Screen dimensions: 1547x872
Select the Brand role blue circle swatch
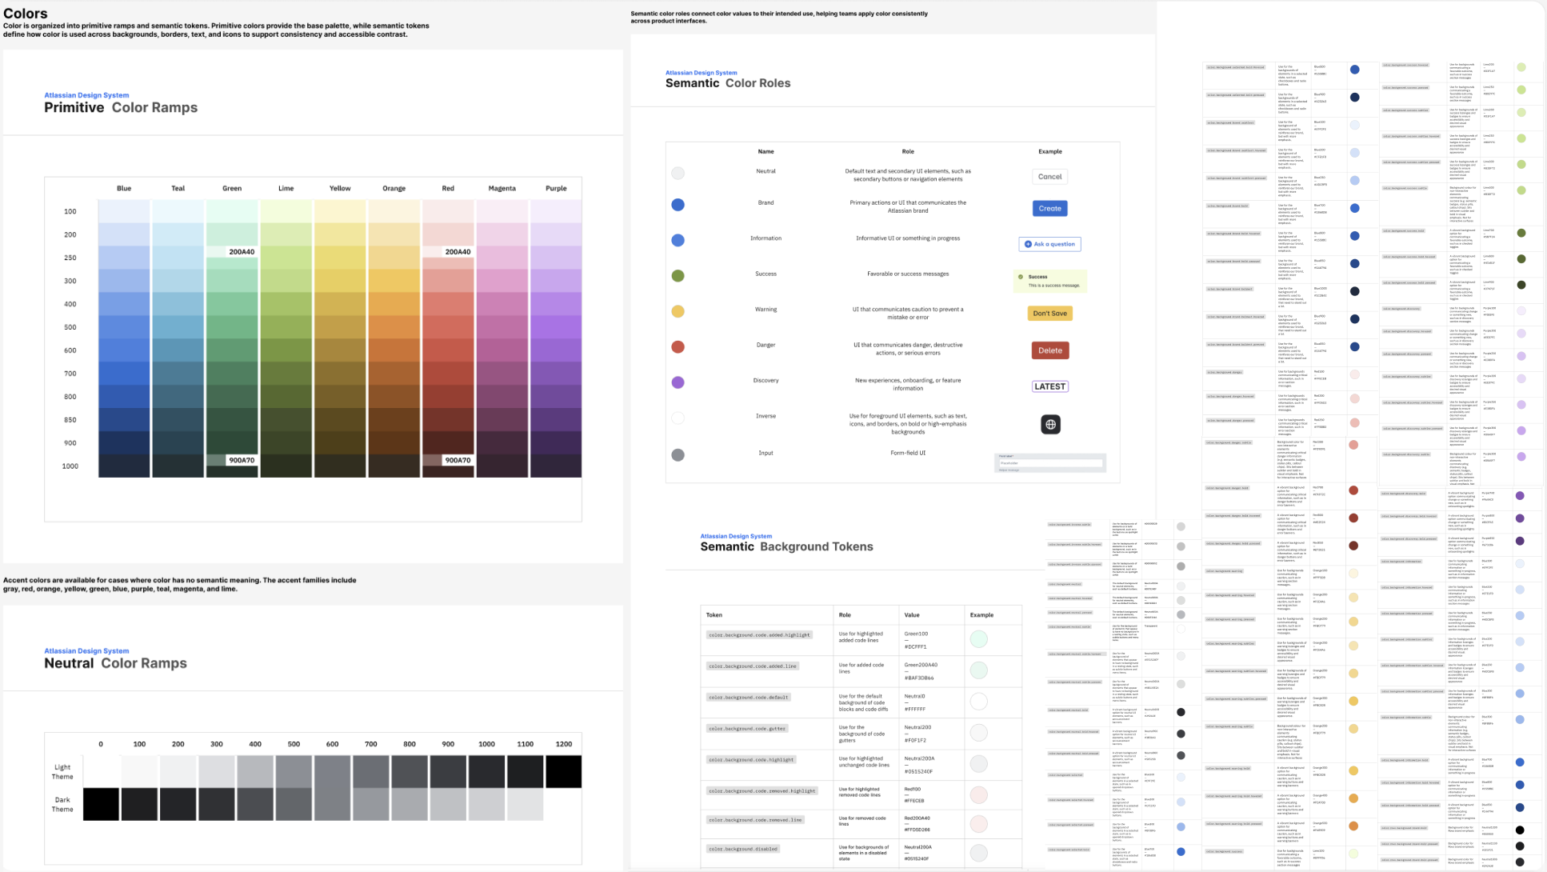point(678,205)
